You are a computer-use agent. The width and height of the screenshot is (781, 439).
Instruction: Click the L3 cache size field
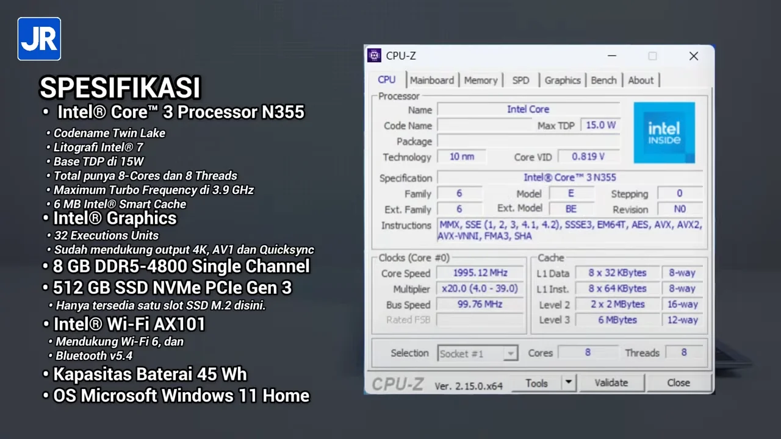point(617,319)
